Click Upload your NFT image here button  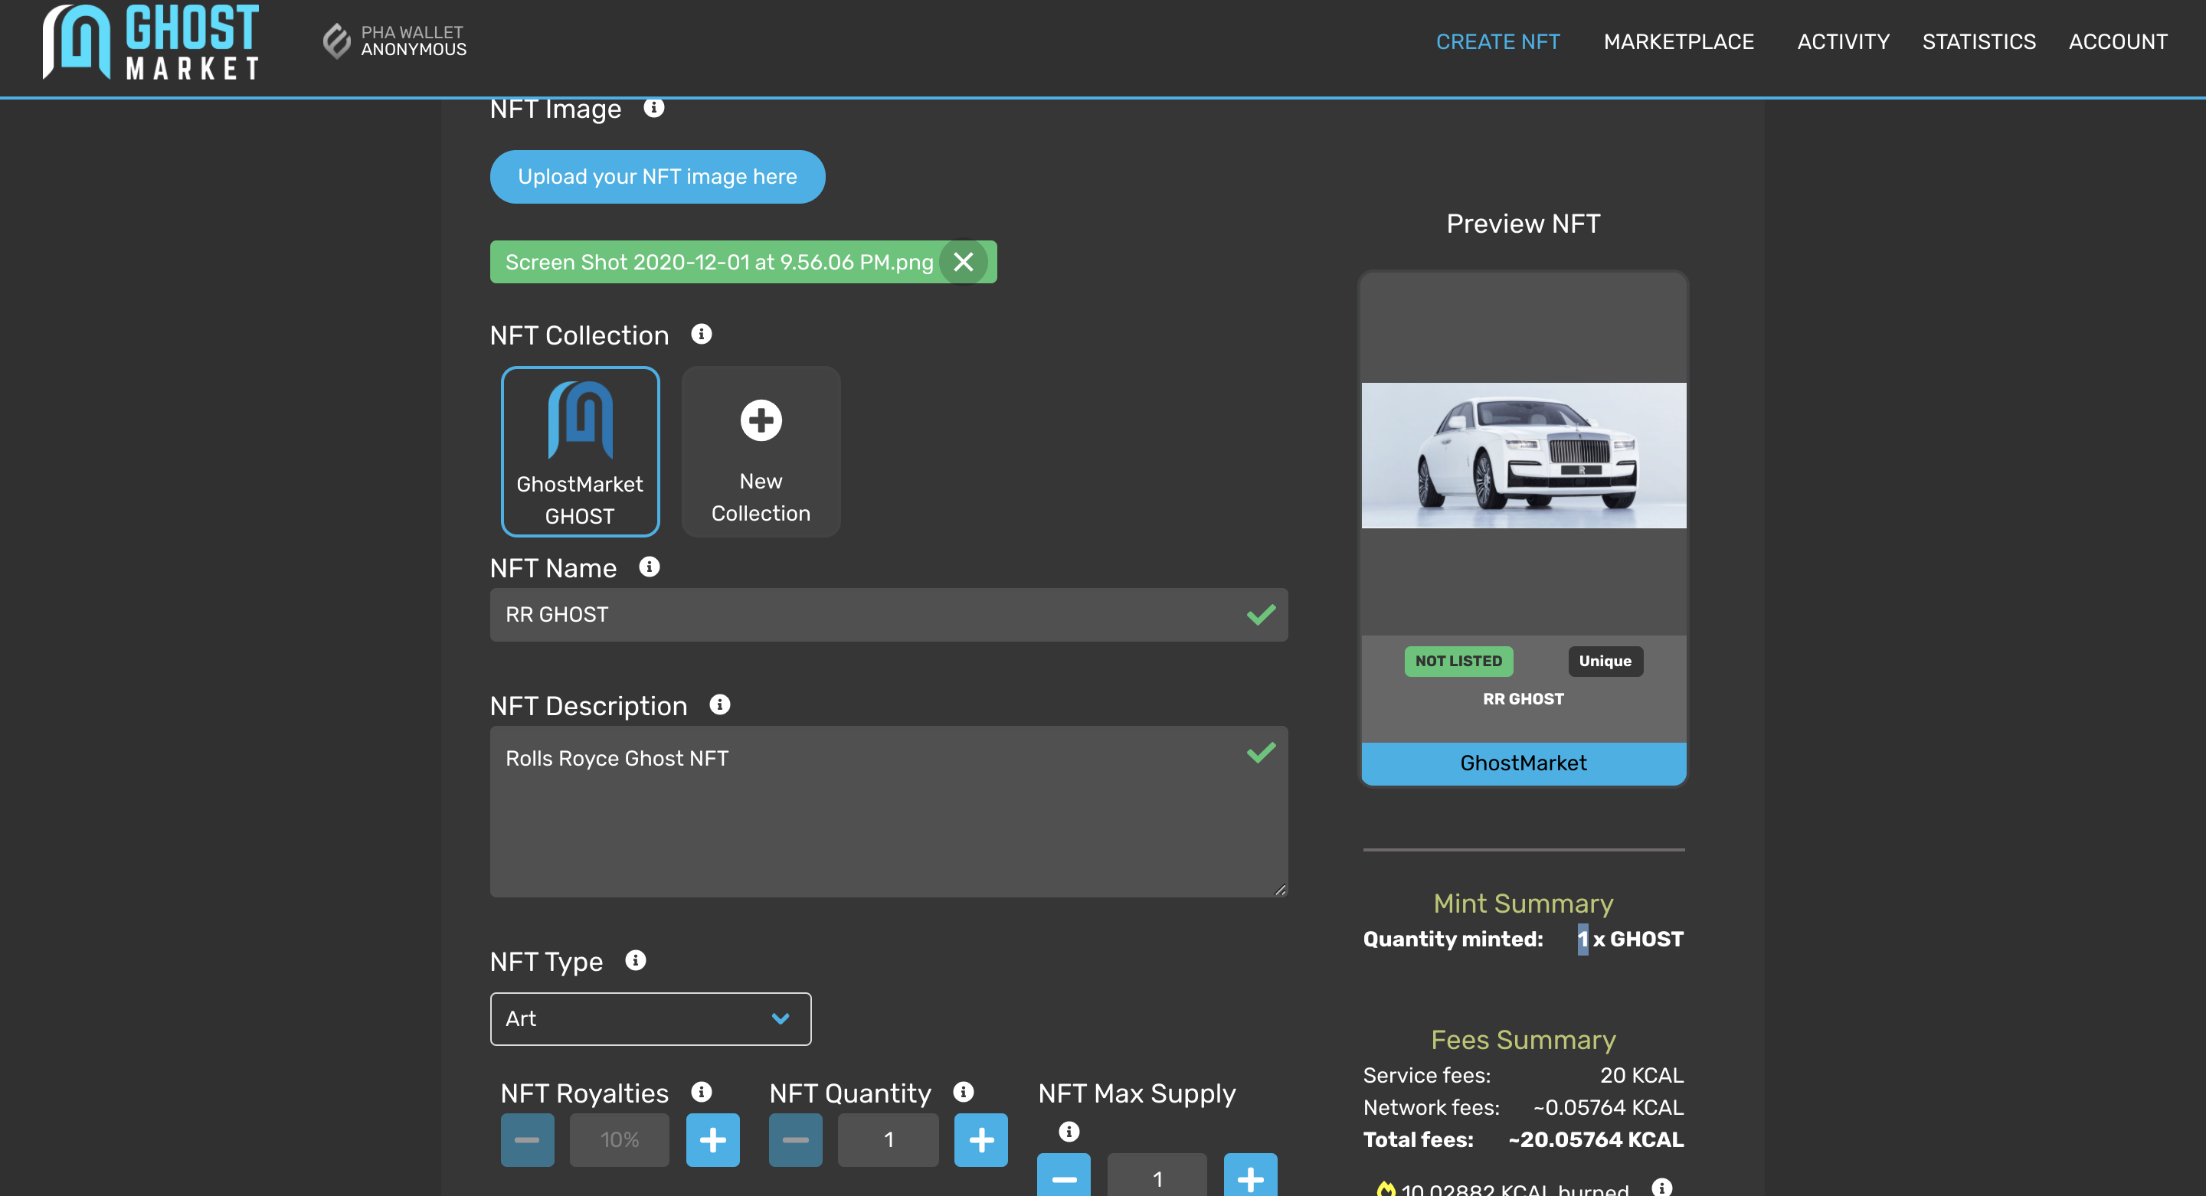(657, 176)
